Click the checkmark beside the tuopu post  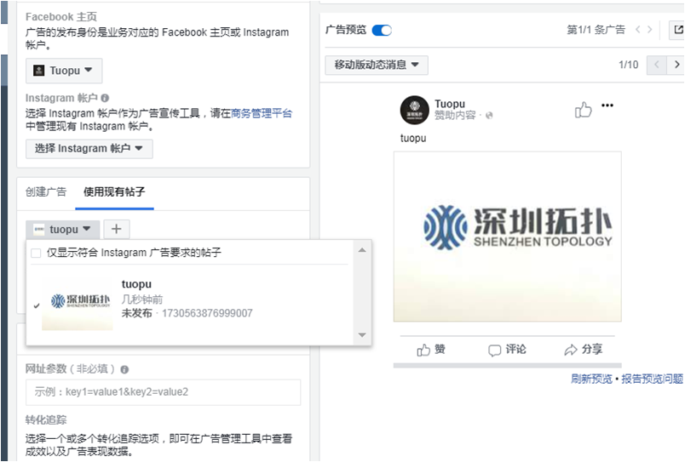pos(37,305)
